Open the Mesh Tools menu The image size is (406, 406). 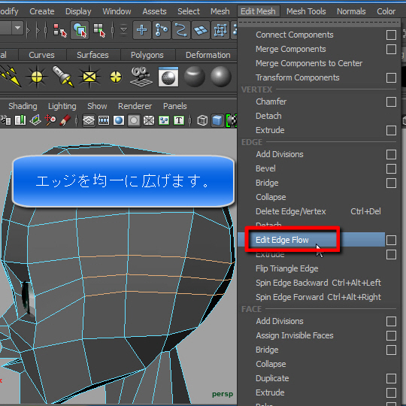click(x=306, y=11)
